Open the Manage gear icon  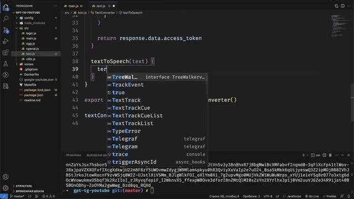click(x=6, y=188)
